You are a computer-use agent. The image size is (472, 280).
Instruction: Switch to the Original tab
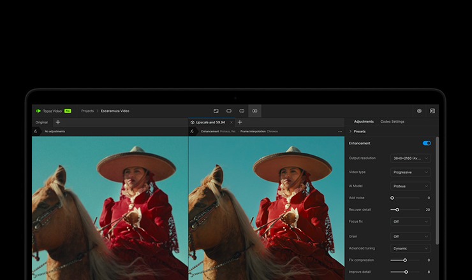pos(41,122)
